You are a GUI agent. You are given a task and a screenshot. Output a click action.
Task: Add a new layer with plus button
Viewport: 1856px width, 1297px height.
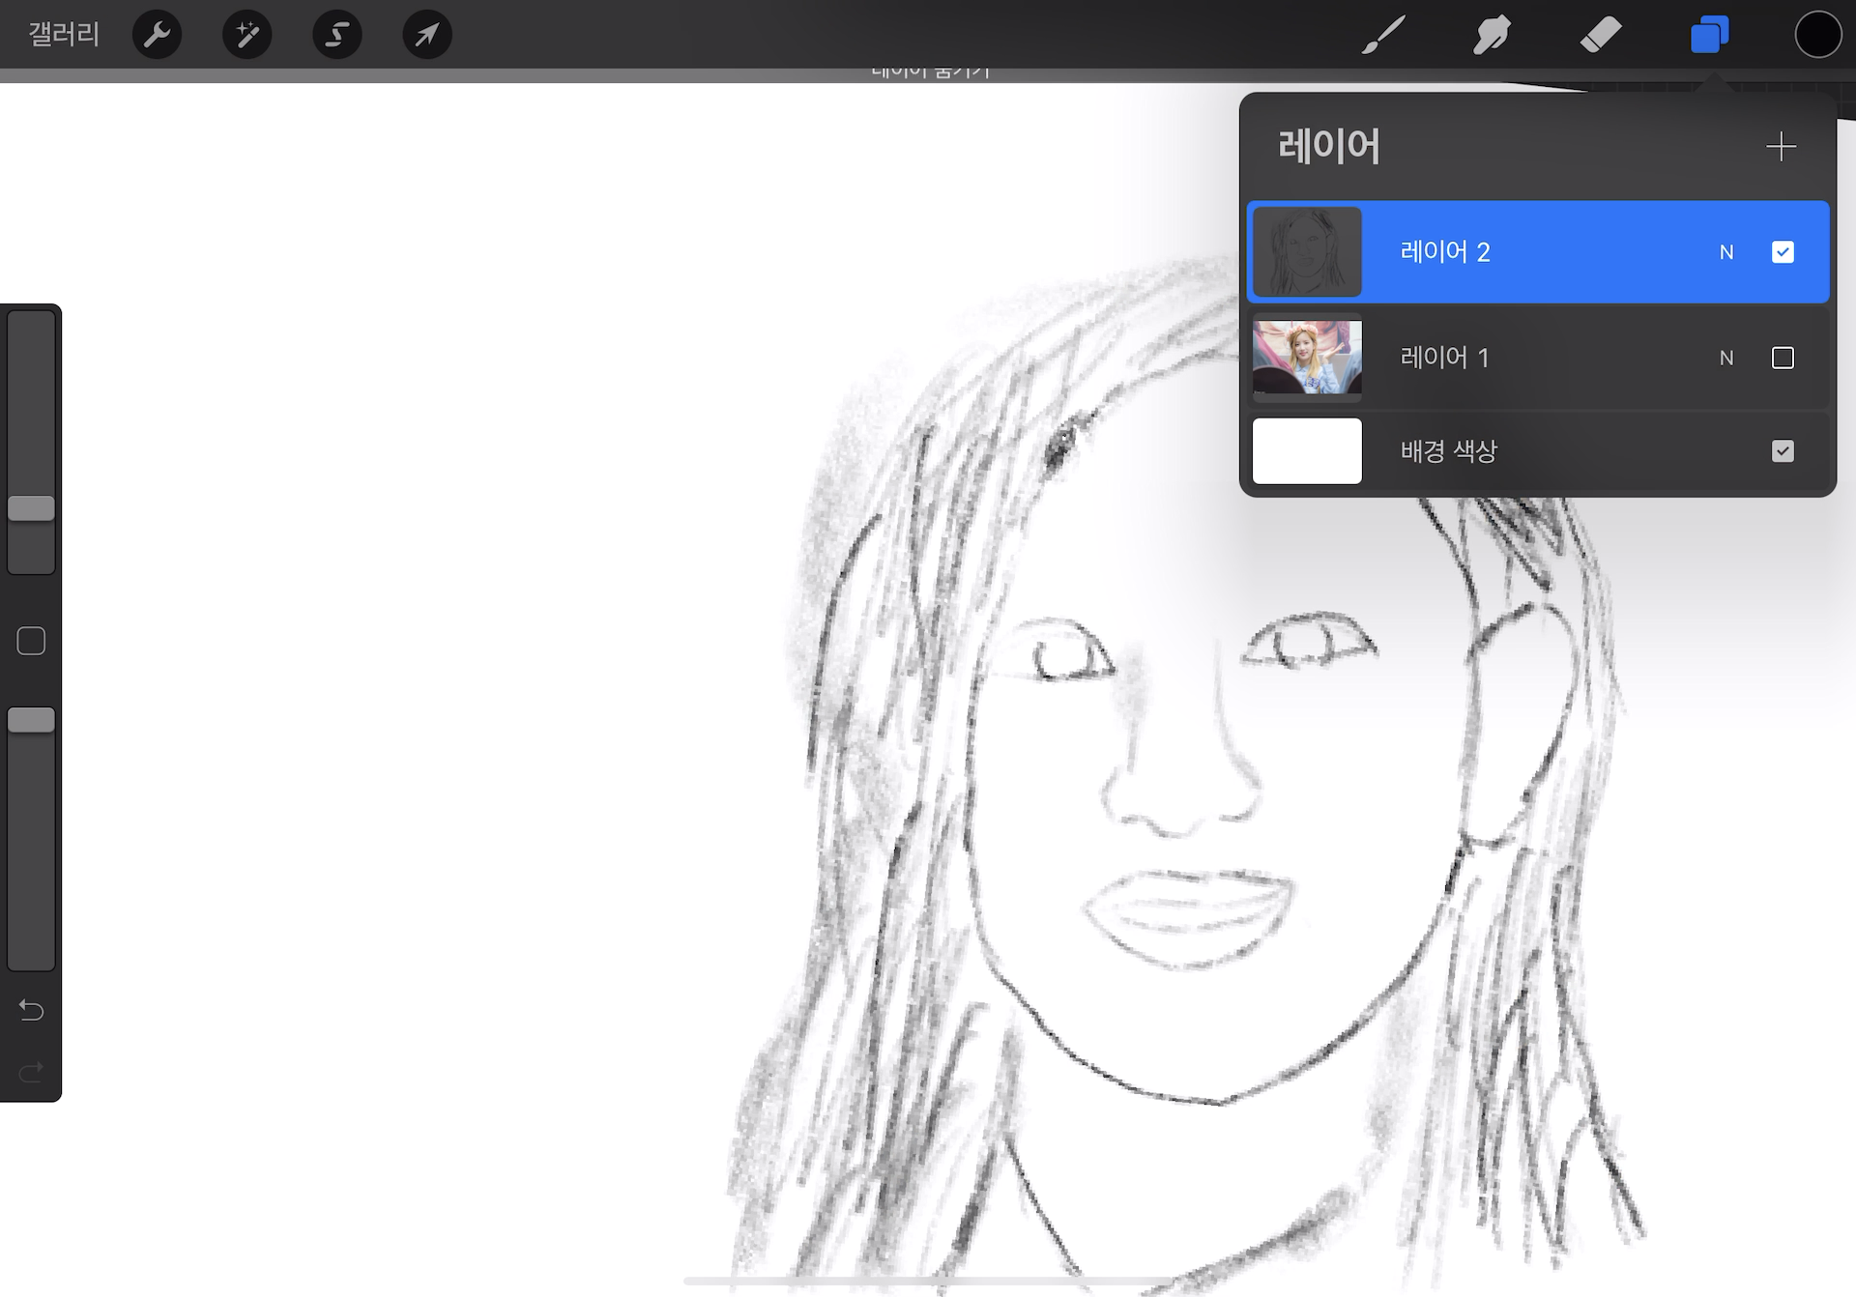click(1780, 146)
